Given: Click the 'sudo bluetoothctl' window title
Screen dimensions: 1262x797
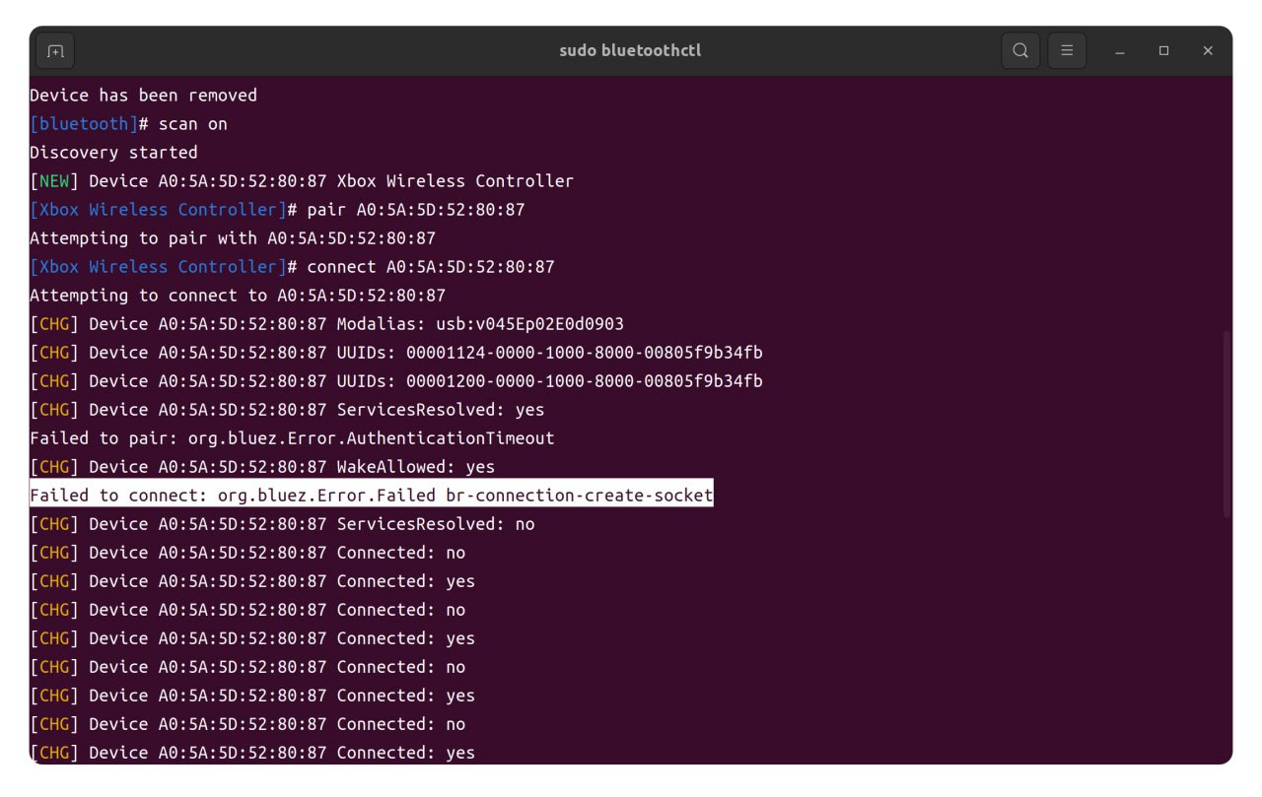Looking at the screenshot, I should tap(630, 51).
